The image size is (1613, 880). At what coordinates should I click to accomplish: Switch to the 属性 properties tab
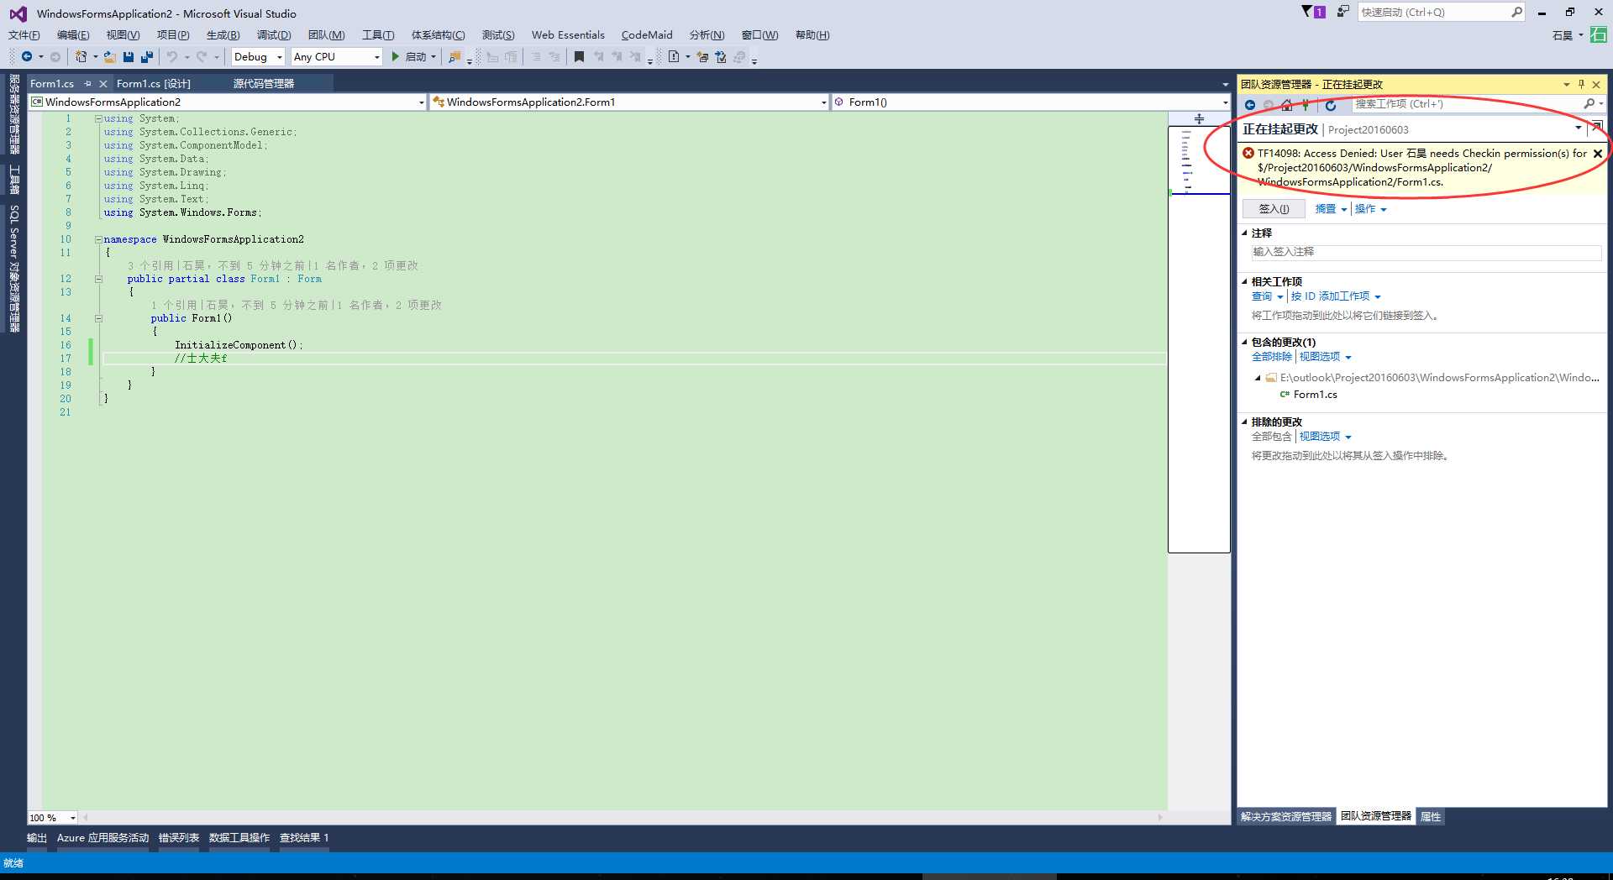pyautogui.click(x=1431, y=816)
